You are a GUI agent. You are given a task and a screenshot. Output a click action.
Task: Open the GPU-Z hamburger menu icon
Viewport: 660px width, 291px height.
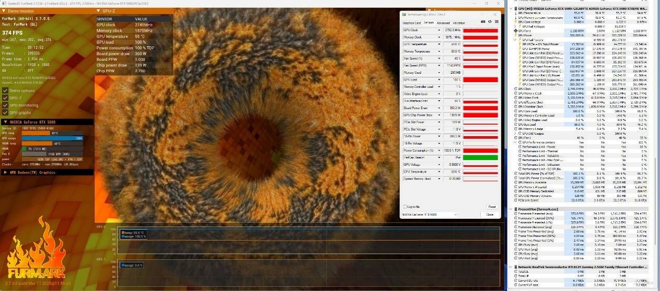(x=497, y=22)
